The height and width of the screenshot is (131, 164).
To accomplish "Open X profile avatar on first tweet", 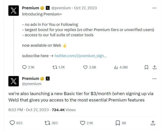I will (x=13, y=10).
